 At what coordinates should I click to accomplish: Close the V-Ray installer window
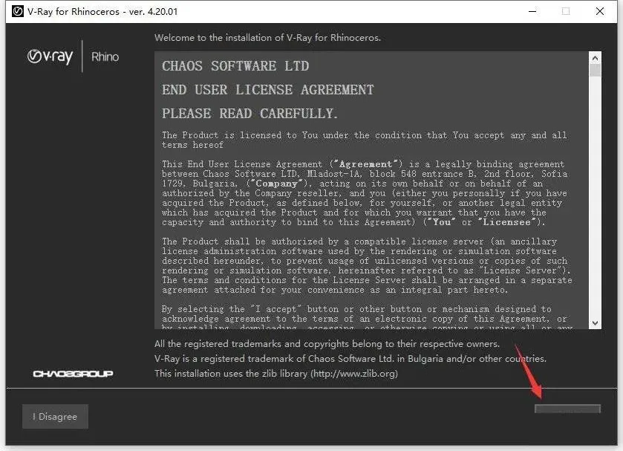tap(600, 11)
